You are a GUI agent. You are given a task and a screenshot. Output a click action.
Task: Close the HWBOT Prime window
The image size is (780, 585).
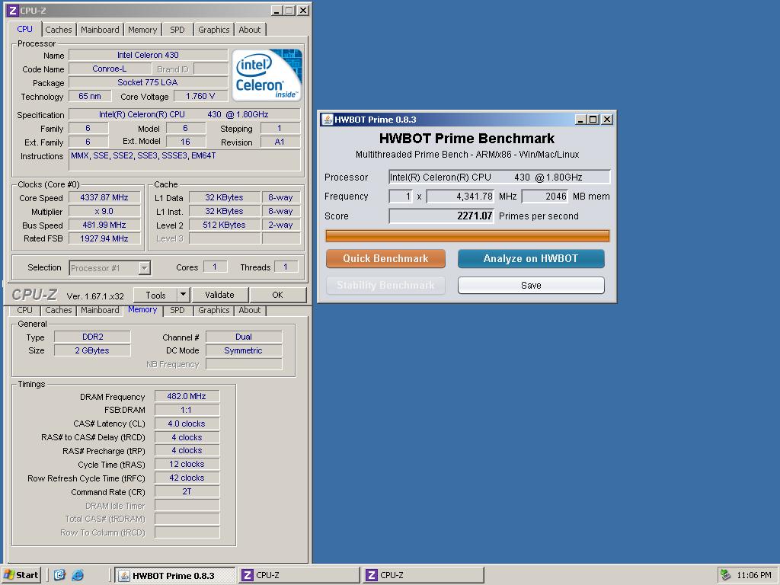(x=607, y=120)
